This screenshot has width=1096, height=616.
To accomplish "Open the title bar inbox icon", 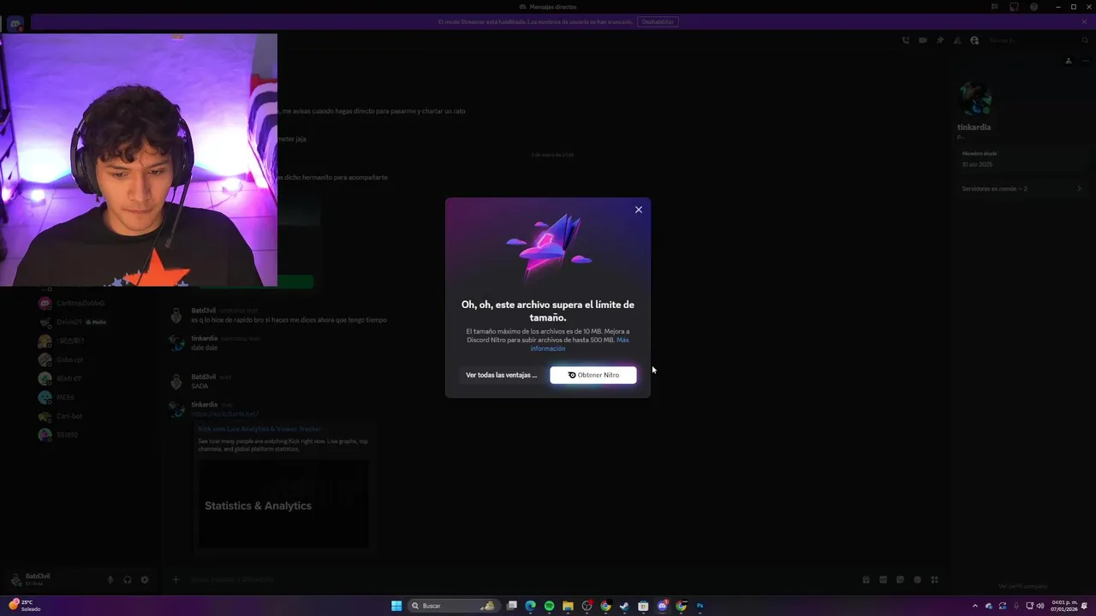I will coord(1014,7).
